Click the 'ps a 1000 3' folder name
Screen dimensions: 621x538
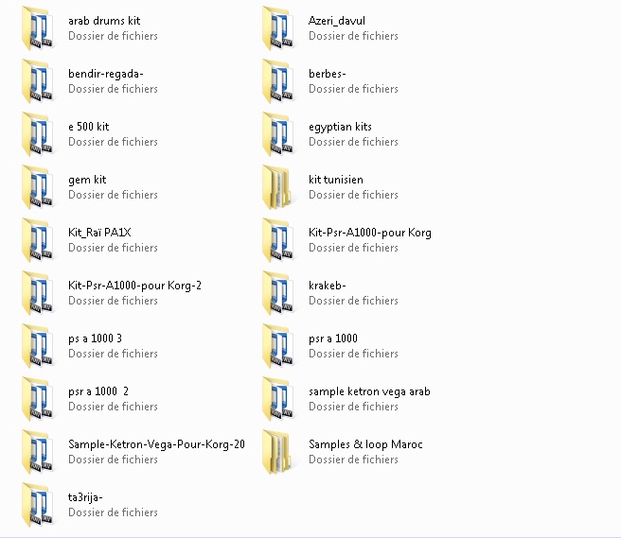pyautogui.click(x=95, y=339)
